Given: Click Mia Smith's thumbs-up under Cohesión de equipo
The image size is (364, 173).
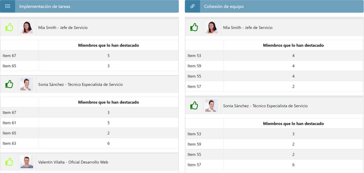Looking at the screenshot, I should (x=194, y=28).
